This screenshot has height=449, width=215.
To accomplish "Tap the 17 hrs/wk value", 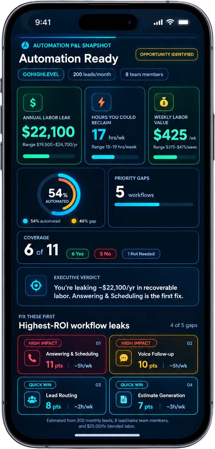I will [x=108, y=135].
